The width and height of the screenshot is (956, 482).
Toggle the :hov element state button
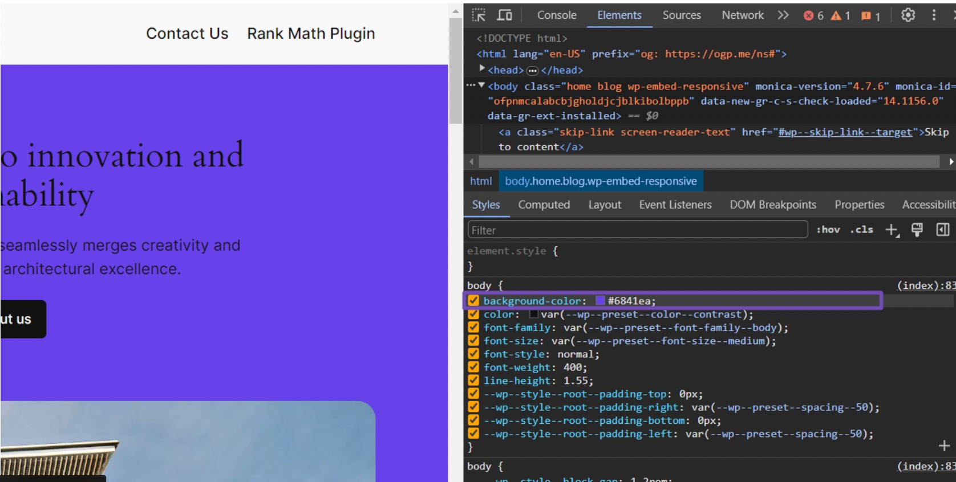pyautogui.click(x=828, y=230)
